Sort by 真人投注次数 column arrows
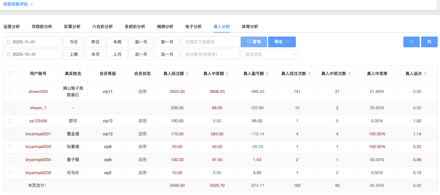 coord(309,74)
